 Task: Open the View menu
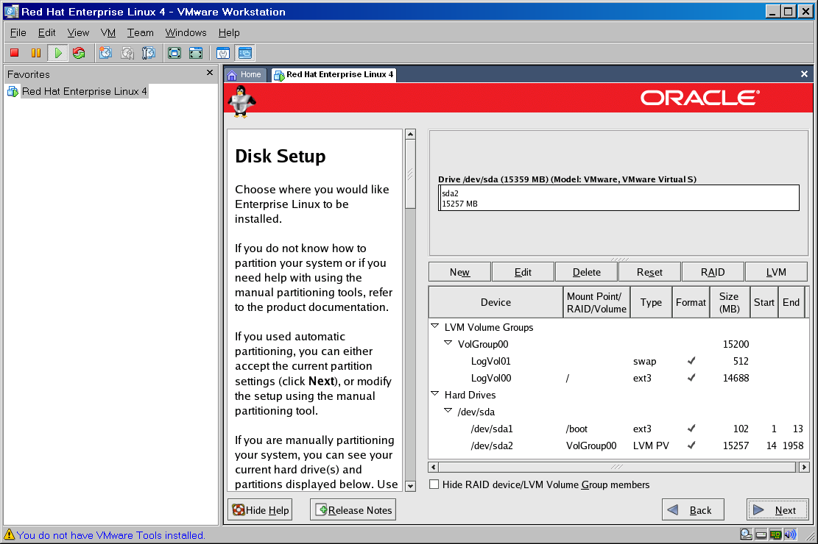tap(78, 32)
